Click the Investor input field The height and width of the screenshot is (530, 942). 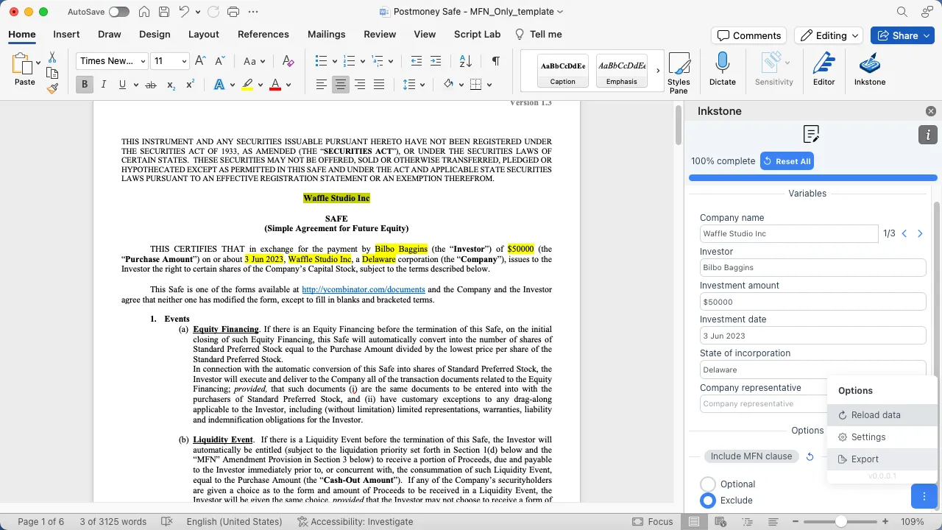point(812,268)
